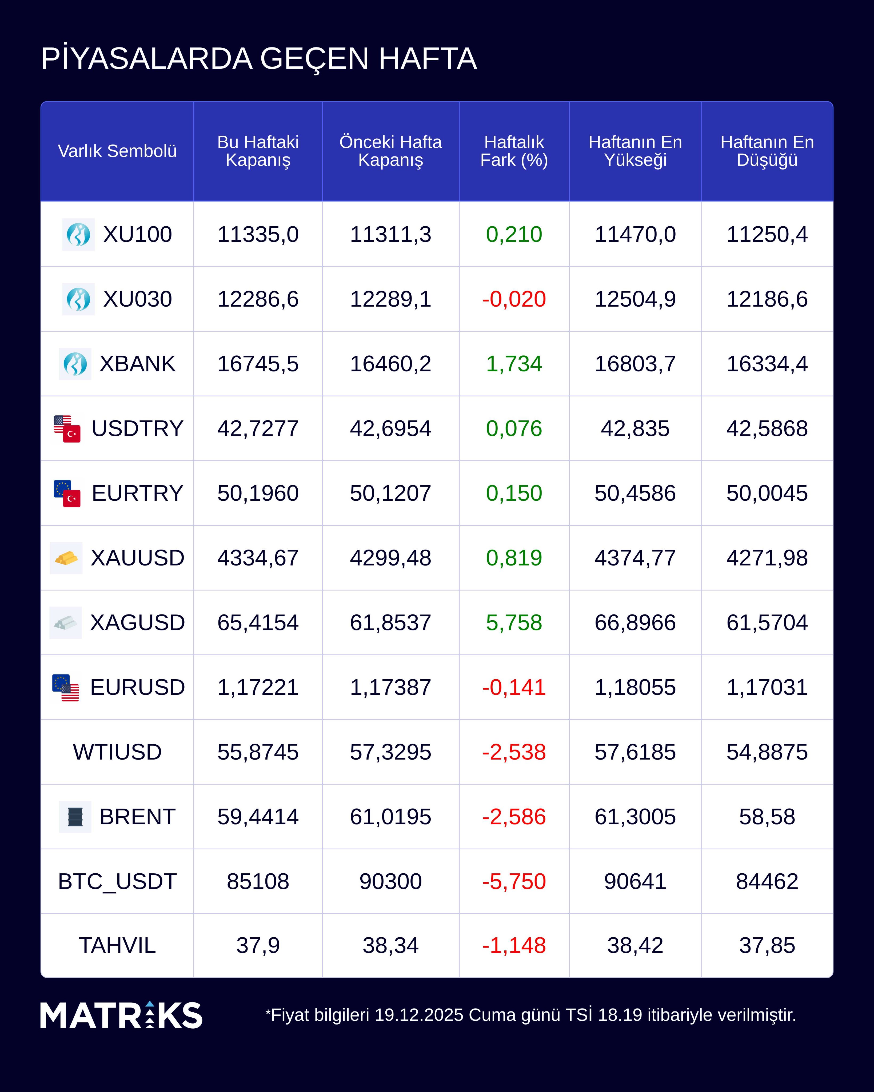
Task: Click the XAGUSD silver bars icon
Action: (x=65, y=623)
